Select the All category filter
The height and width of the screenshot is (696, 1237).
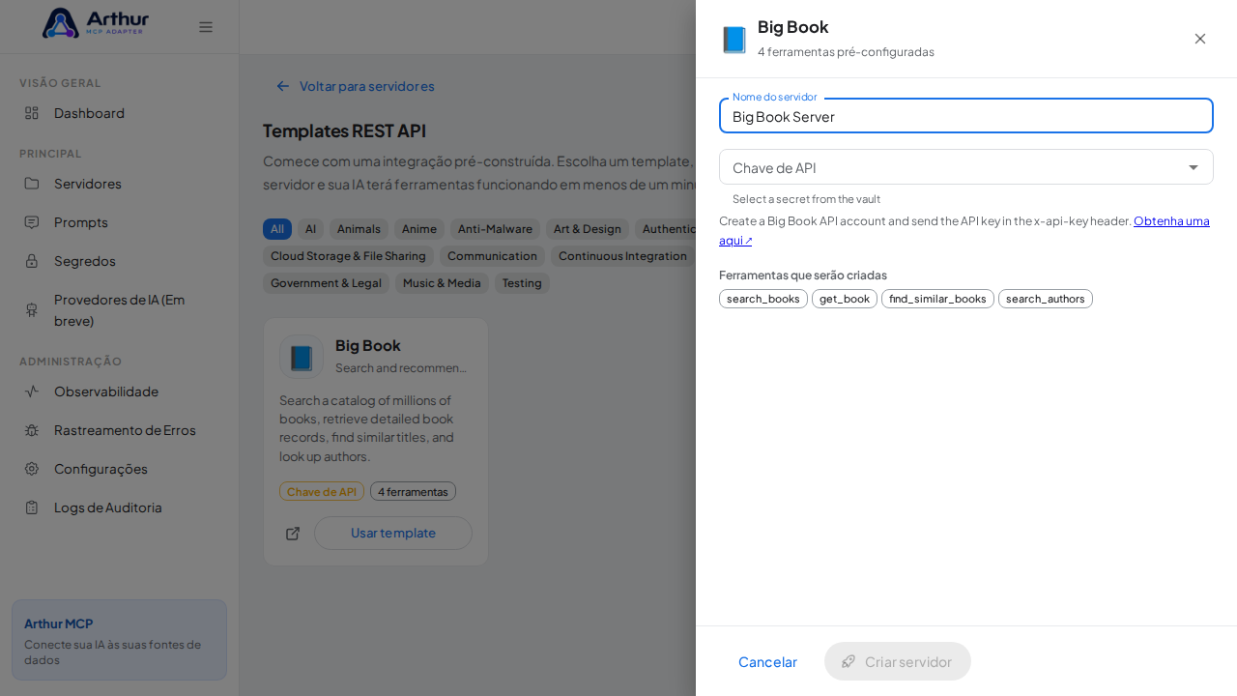(277, 229)
